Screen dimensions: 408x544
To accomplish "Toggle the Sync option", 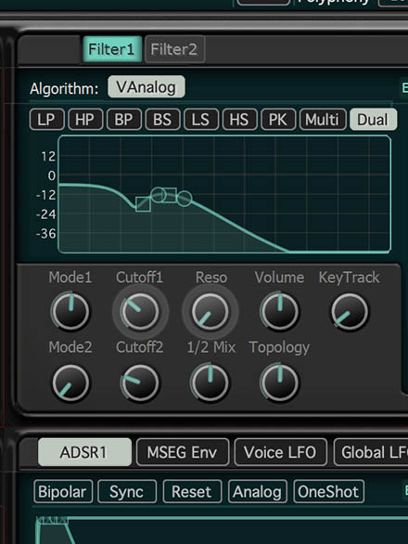I will click(x=127, y=492).
